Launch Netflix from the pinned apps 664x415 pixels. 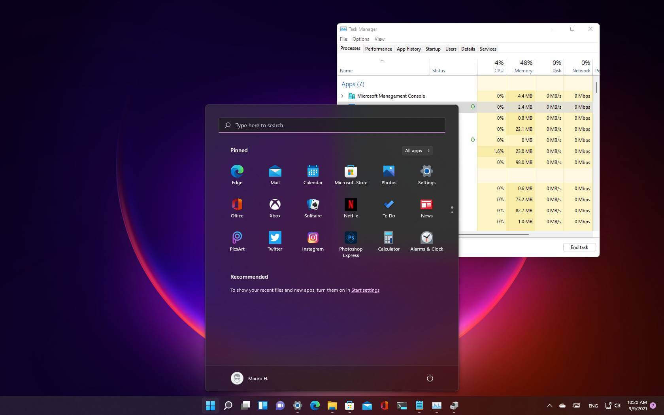click(x=351, y=207)
